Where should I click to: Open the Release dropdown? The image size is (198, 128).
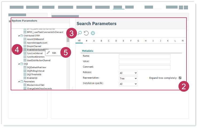(128, 73)
